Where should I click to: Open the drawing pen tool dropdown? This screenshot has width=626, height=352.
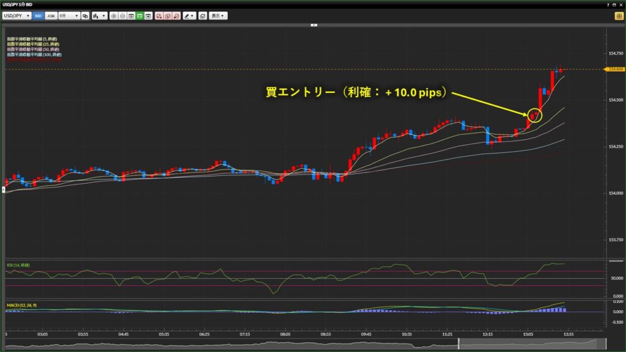click(189, 15)
